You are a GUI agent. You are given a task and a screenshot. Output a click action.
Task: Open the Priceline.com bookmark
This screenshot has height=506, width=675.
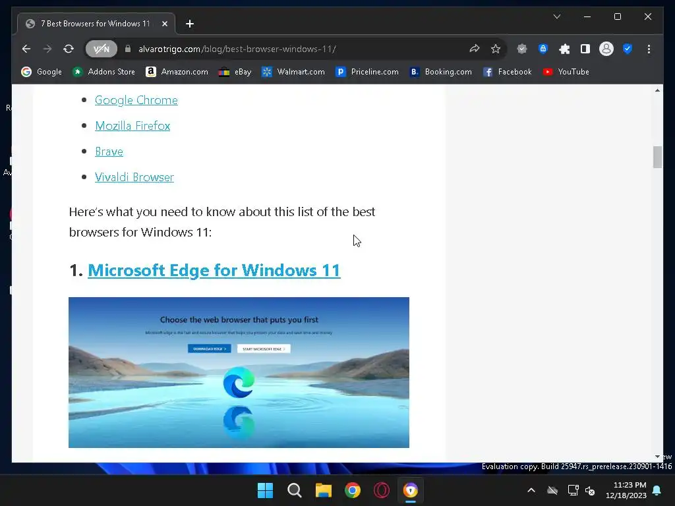[367, 72]
